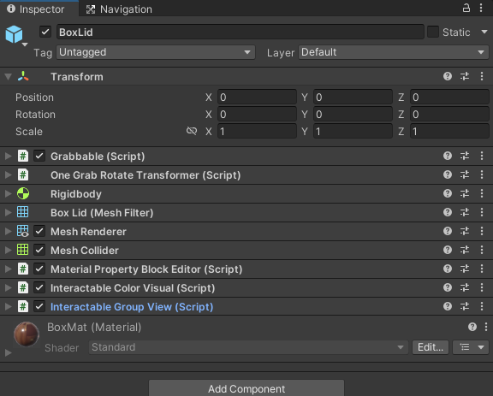
Task: Disable Material Property Block Editor checkbox
Action: 39,269
